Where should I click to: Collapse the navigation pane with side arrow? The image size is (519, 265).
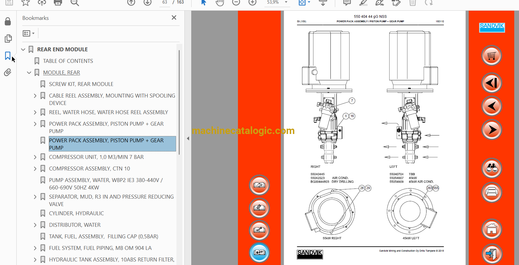pyautogui.click(x=188, y=138)
